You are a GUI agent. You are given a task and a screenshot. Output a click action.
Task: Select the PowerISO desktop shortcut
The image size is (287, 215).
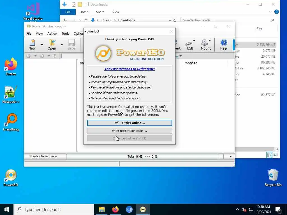(11, 178)
